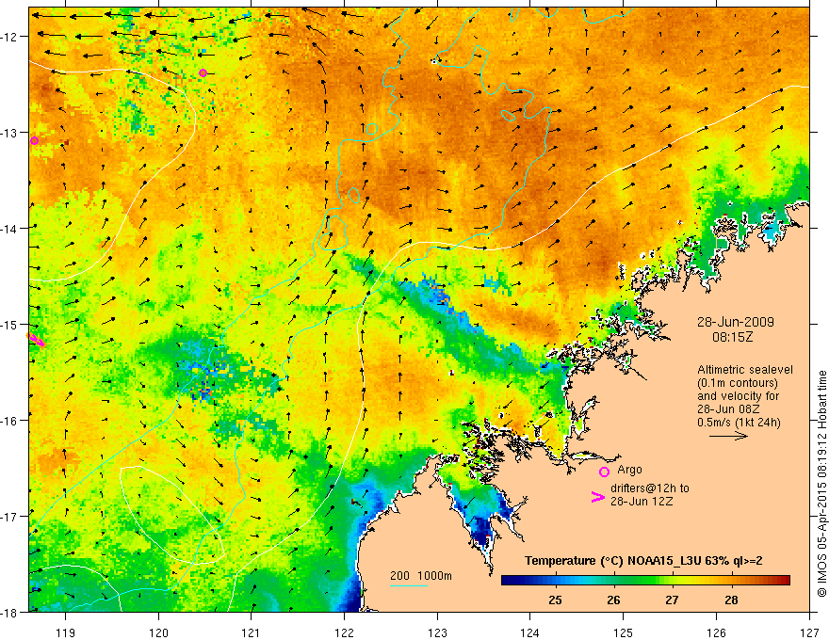Screen dimensions: 829x640
Task: Click the 'and velocity for' text line
Action: (738, 396)
